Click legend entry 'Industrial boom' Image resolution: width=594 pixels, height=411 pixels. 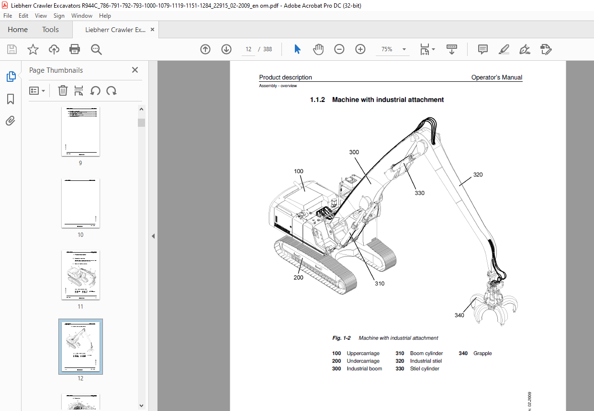tap(364, 369)
